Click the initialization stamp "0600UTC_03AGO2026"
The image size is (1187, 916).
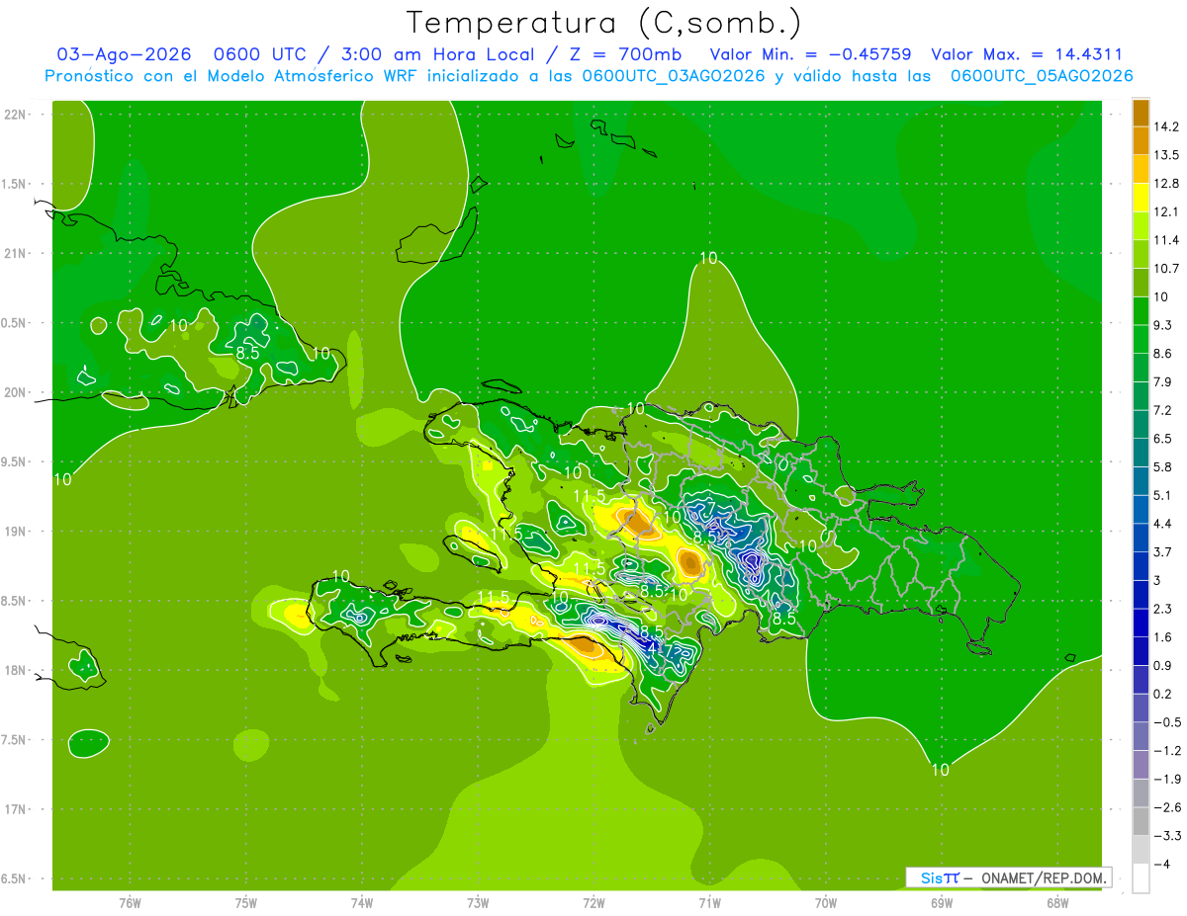[x=674, y=76]
